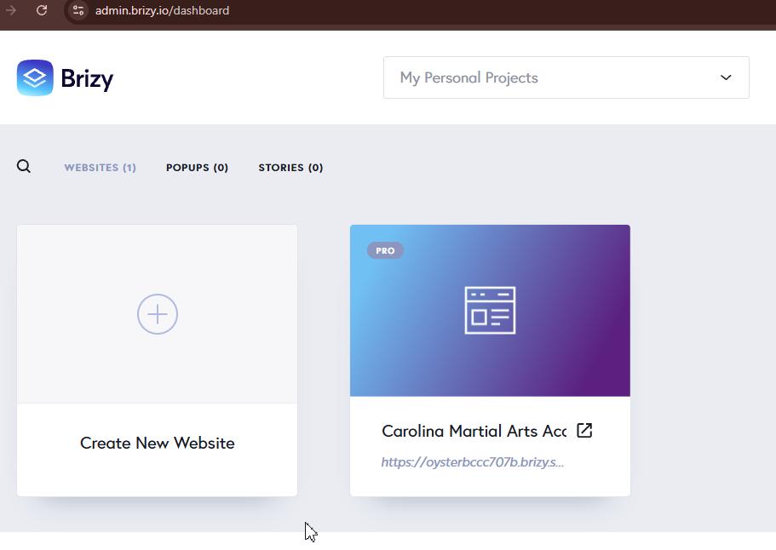
Task: Click the browser reload icon
Action: pos(42,10)
